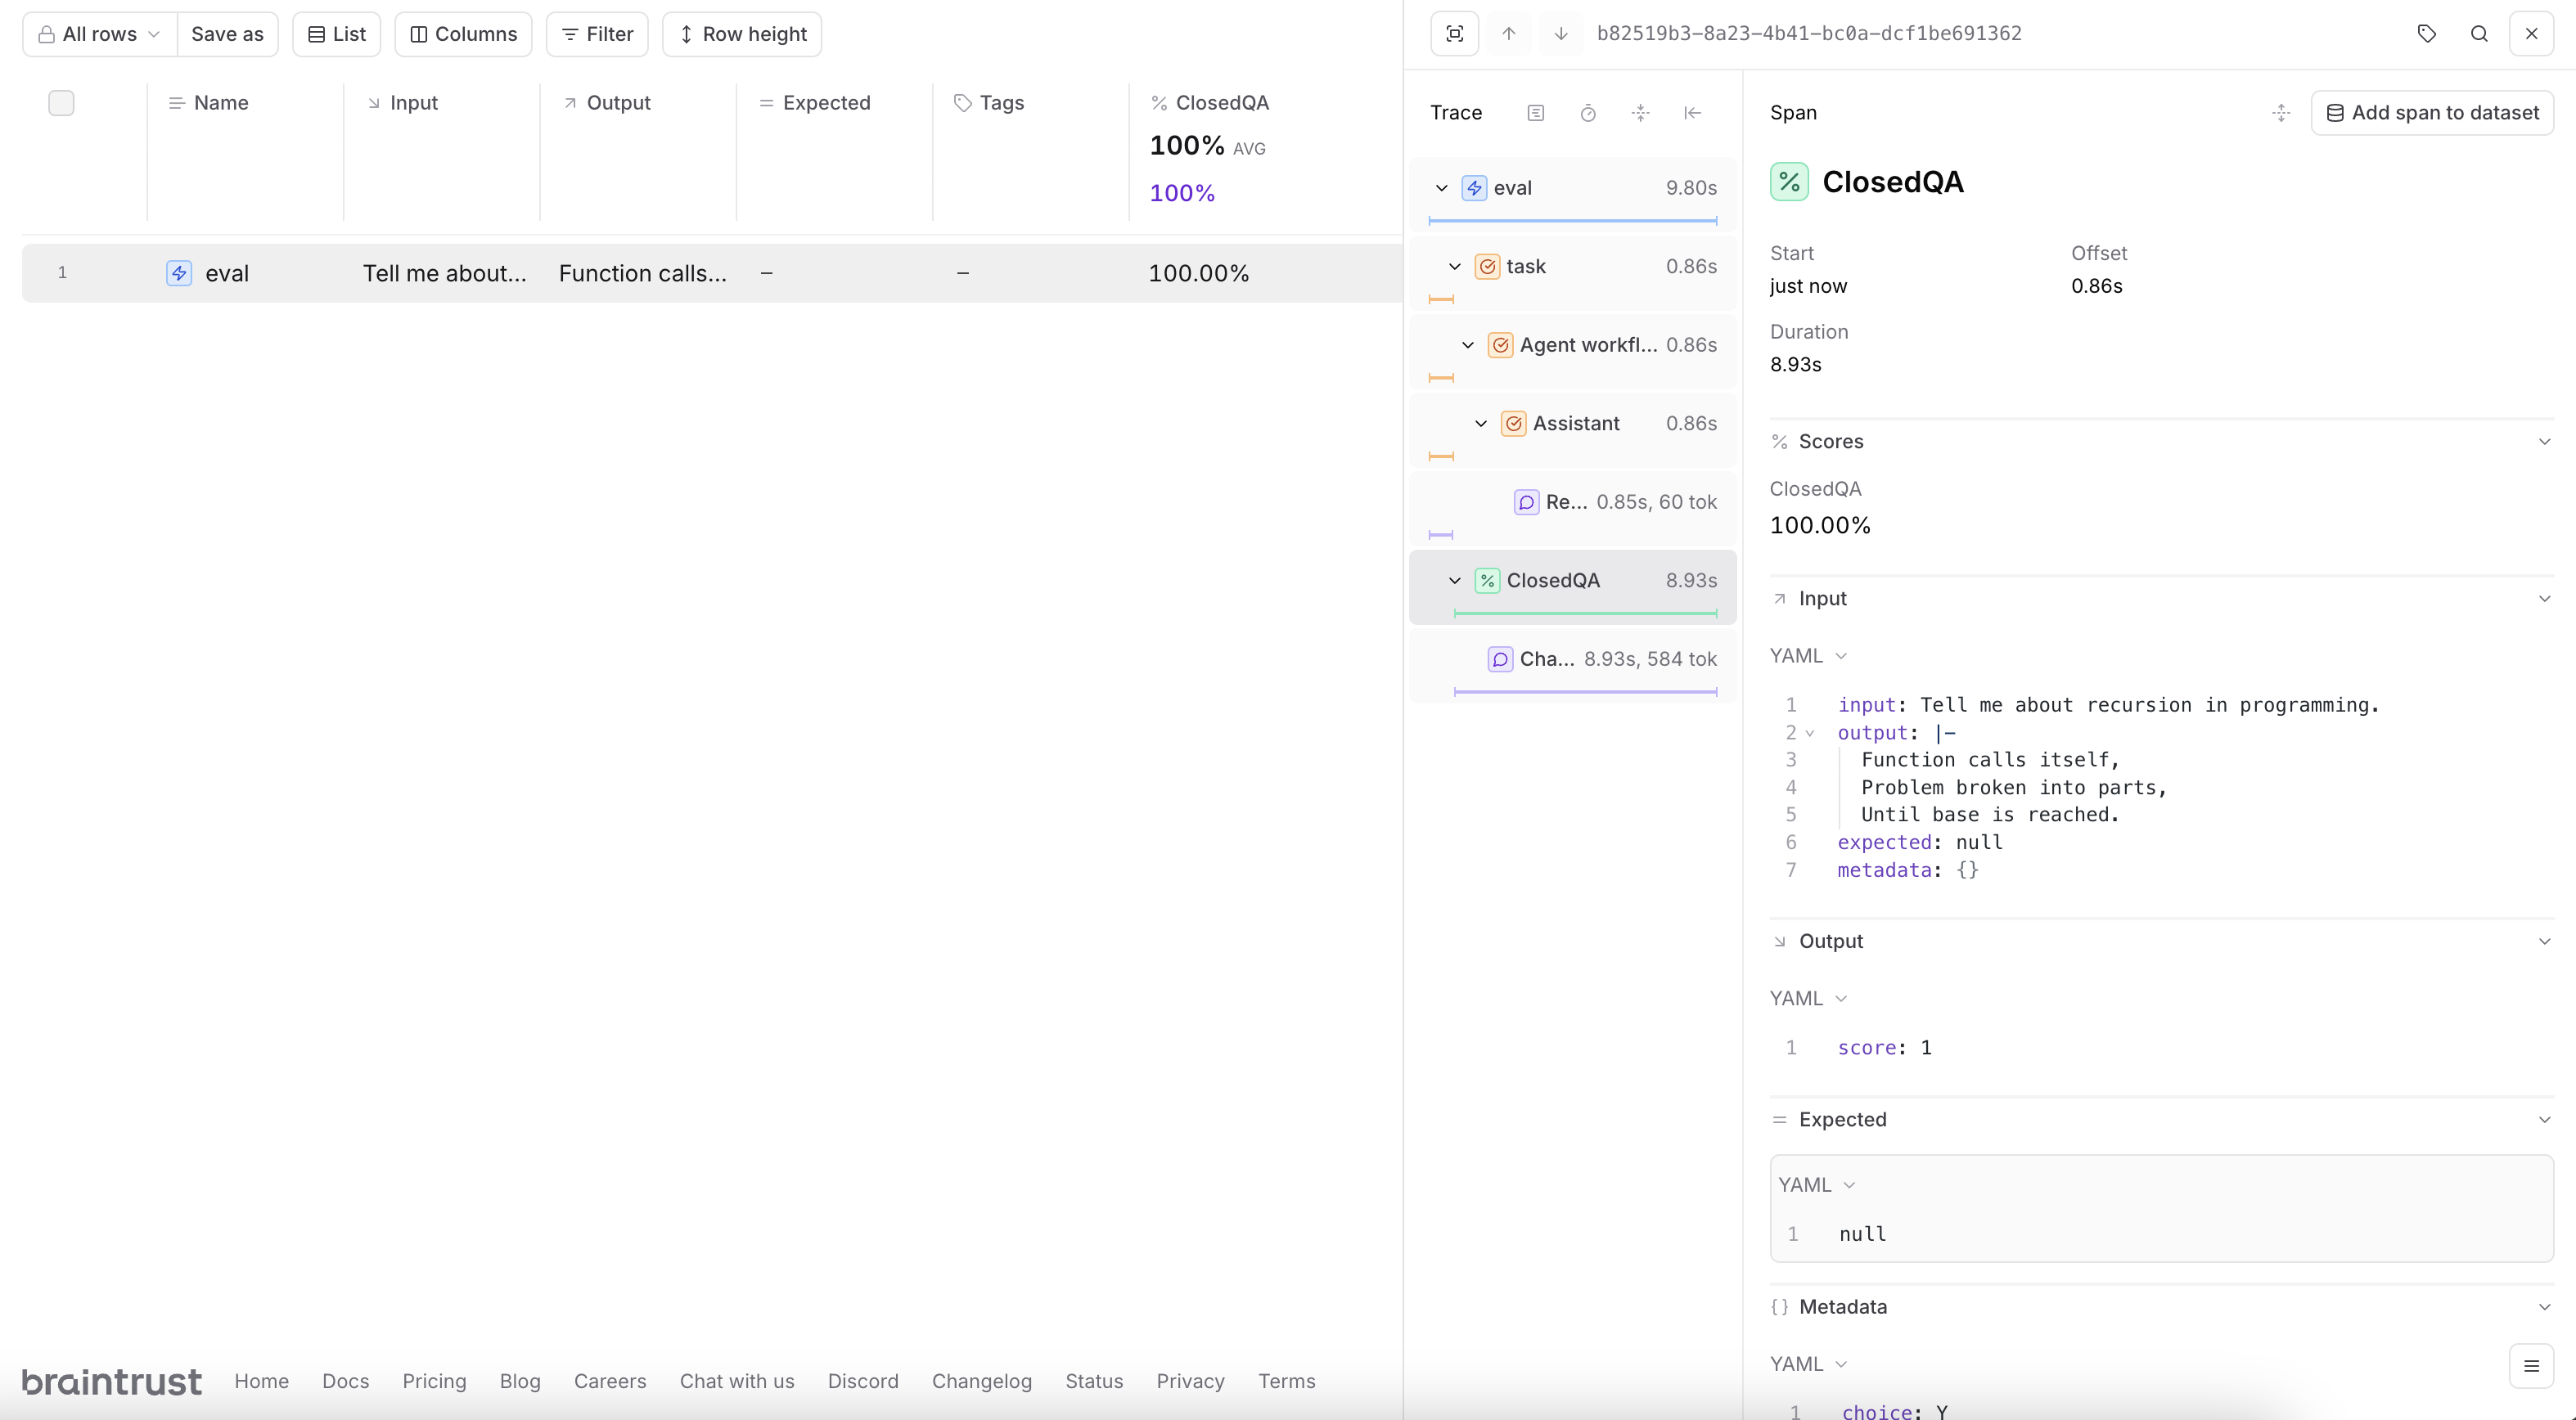
Task: Expand the YAML format dropdown under Input
Action: click(1806, 655)
